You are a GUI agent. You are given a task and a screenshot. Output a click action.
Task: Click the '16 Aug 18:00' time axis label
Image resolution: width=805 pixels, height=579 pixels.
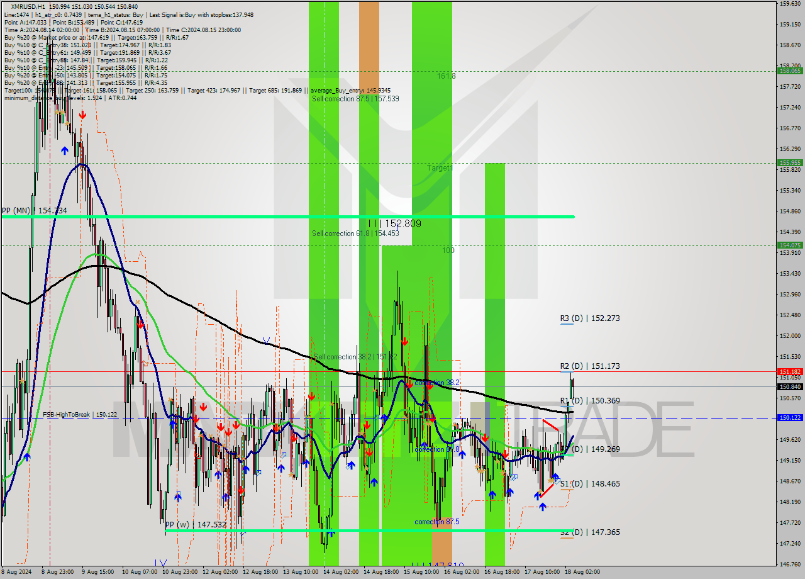click(501, 572)
